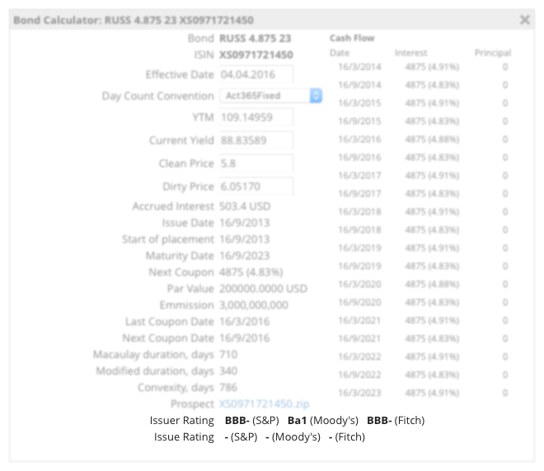Click the Dirty Price input field
The width and height of the screenshot is (544, 471).
click(256, 186)
